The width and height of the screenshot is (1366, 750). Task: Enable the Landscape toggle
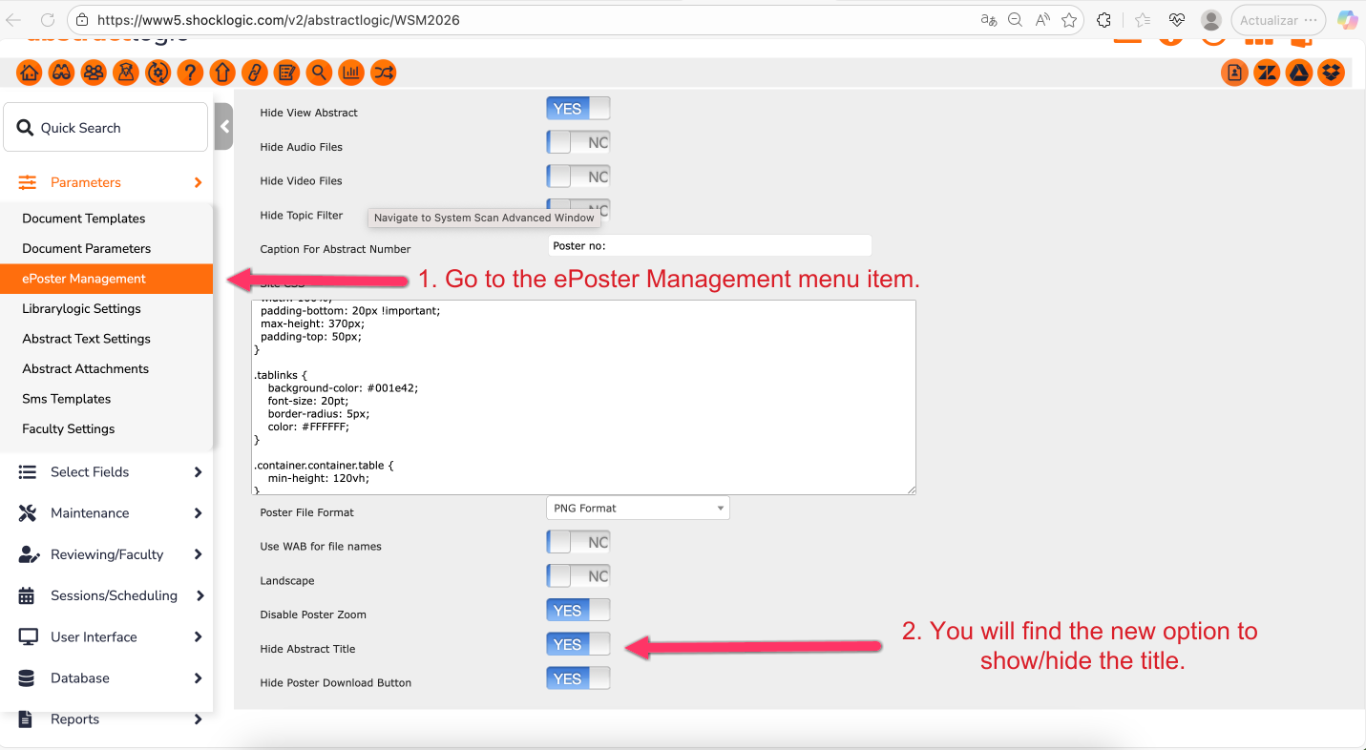pos(578,576)
